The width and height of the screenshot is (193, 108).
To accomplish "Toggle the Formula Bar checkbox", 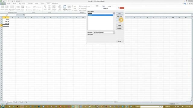I will tap(34, 7).
